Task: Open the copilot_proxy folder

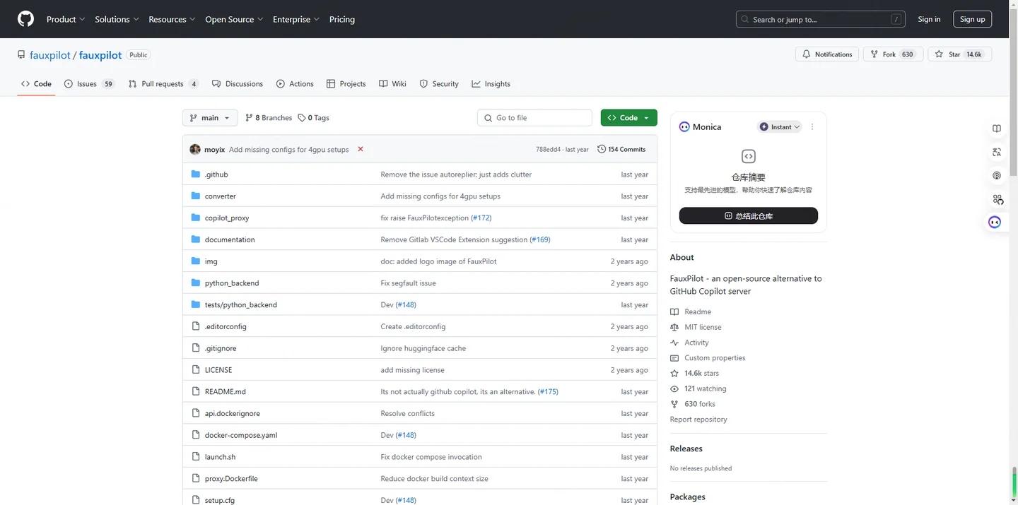Action: (x=227, y=218)
